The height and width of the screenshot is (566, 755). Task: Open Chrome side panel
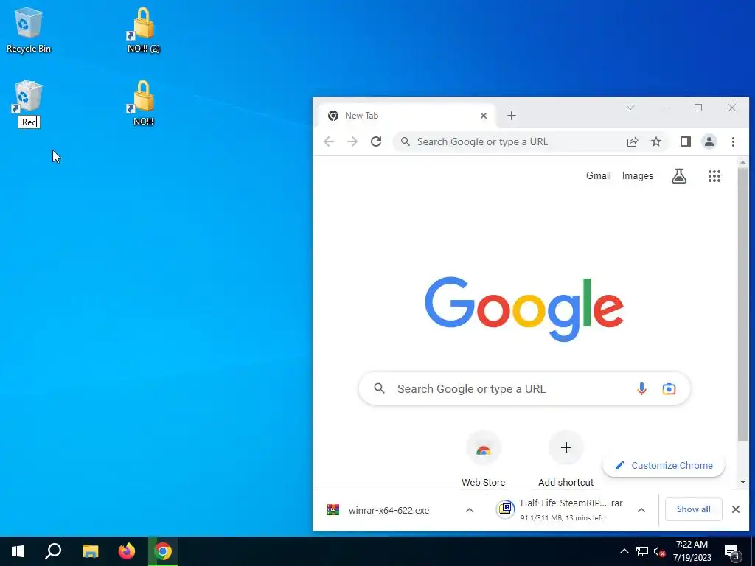(685, 141)
